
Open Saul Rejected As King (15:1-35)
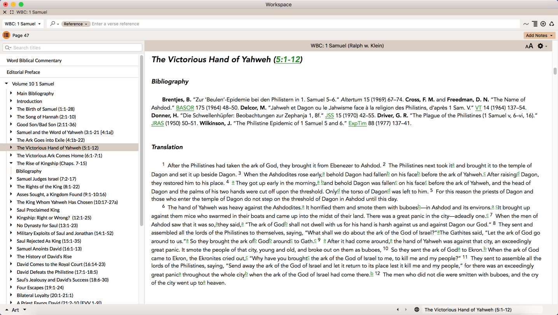click(x=49, y=241)
